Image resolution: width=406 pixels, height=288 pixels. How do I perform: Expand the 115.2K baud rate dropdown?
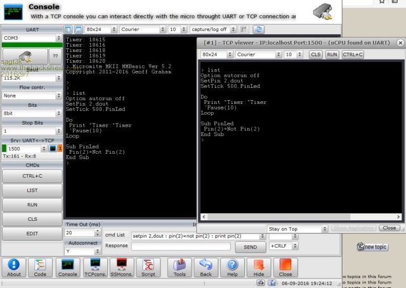pyautogui.click(x=31, y=77)
